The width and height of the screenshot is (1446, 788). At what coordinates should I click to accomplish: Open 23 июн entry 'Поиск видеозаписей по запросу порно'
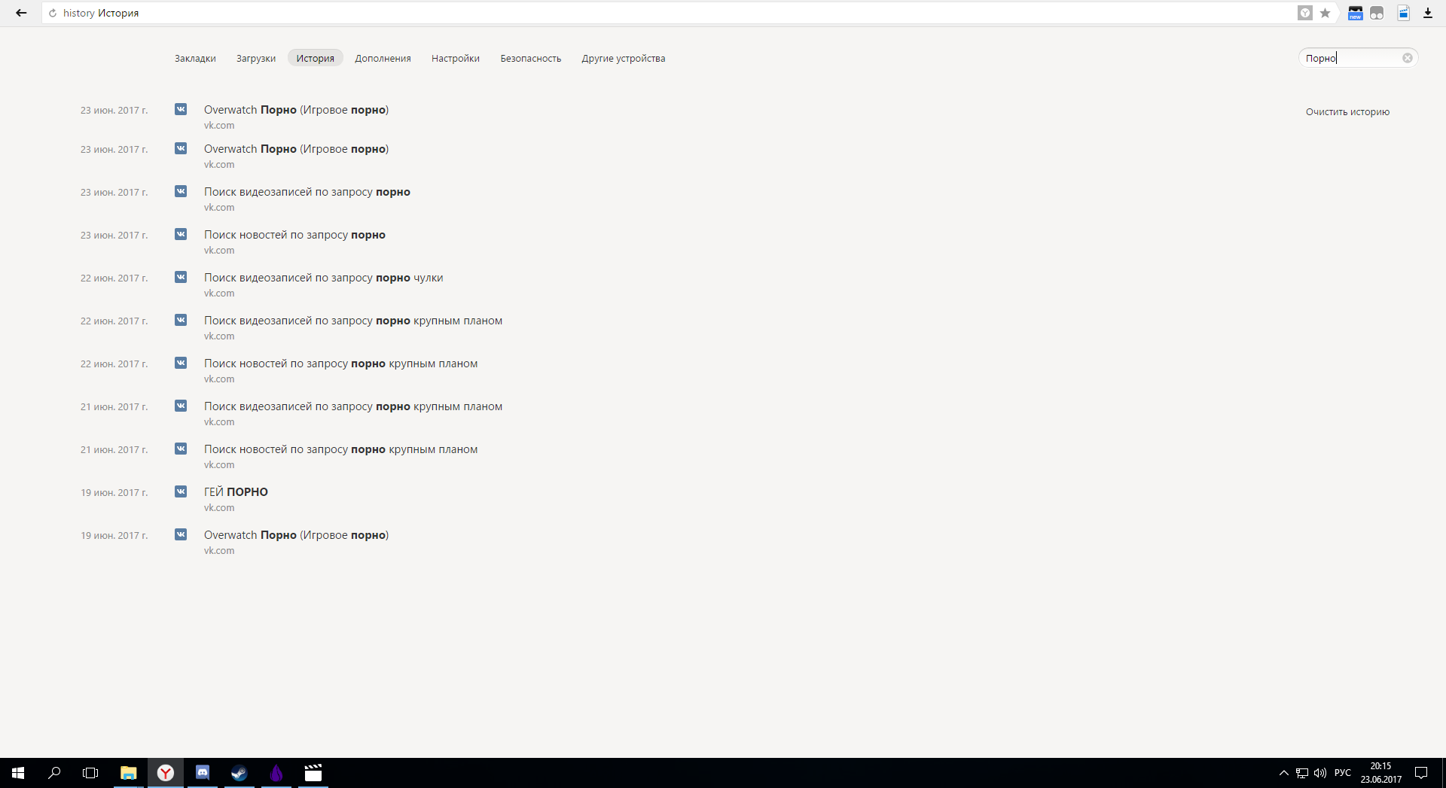307,192
